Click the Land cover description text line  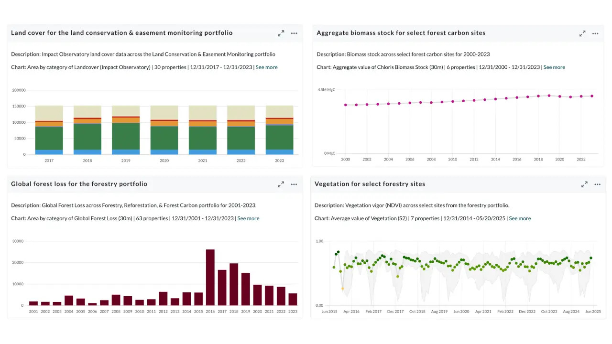143,54
